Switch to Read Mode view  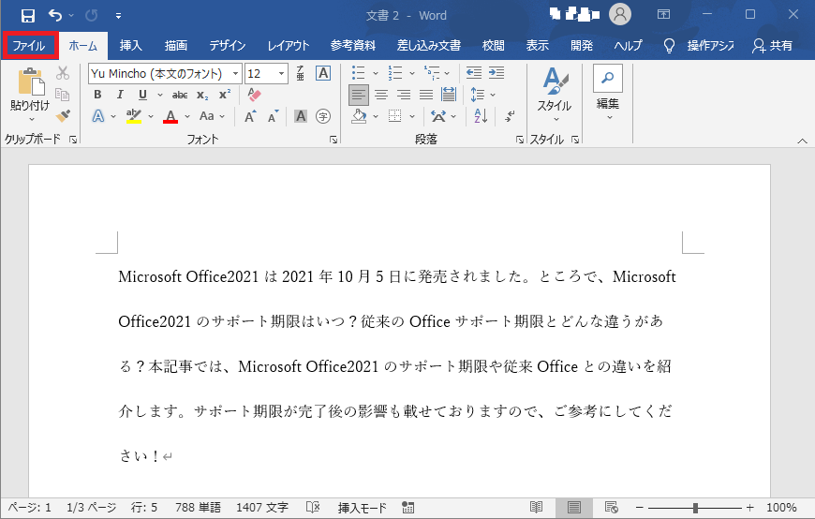537,508
